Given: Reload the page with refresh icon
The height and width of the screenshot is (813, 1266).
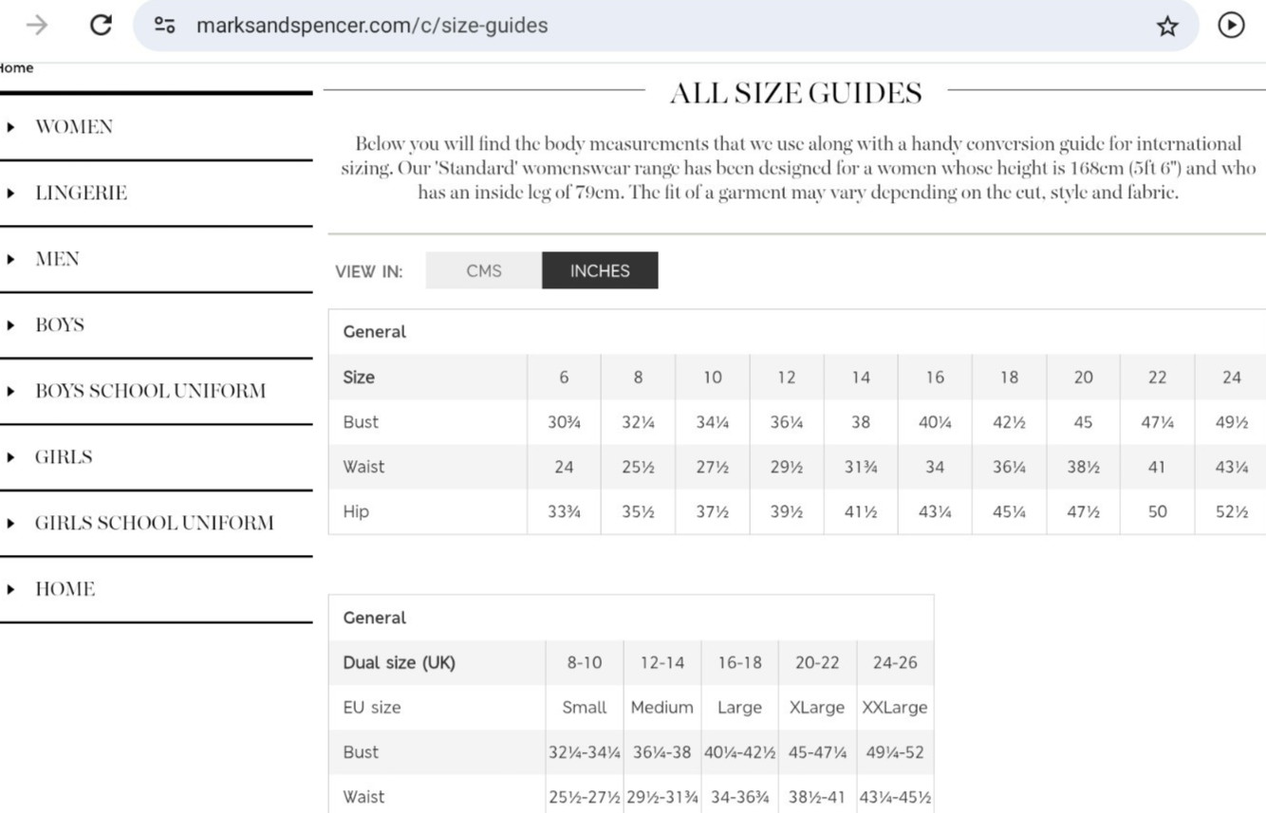Looking at the screenshot, I should (101, 26).
